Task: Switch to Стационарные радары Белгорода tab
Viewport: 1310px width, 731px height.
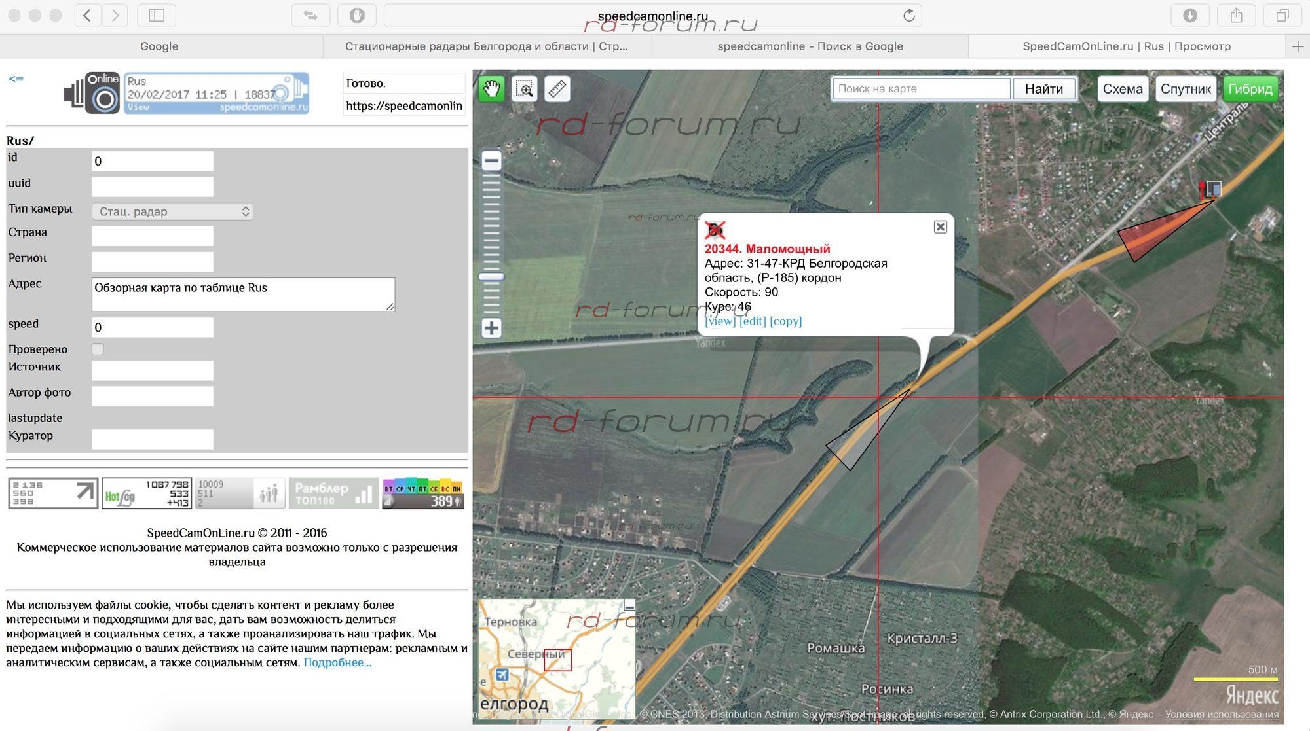Action: pos(486,46)
